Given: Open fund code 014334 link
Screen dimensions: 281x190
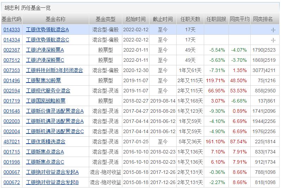Looking at the screenshot, I should tap(12, 40).
